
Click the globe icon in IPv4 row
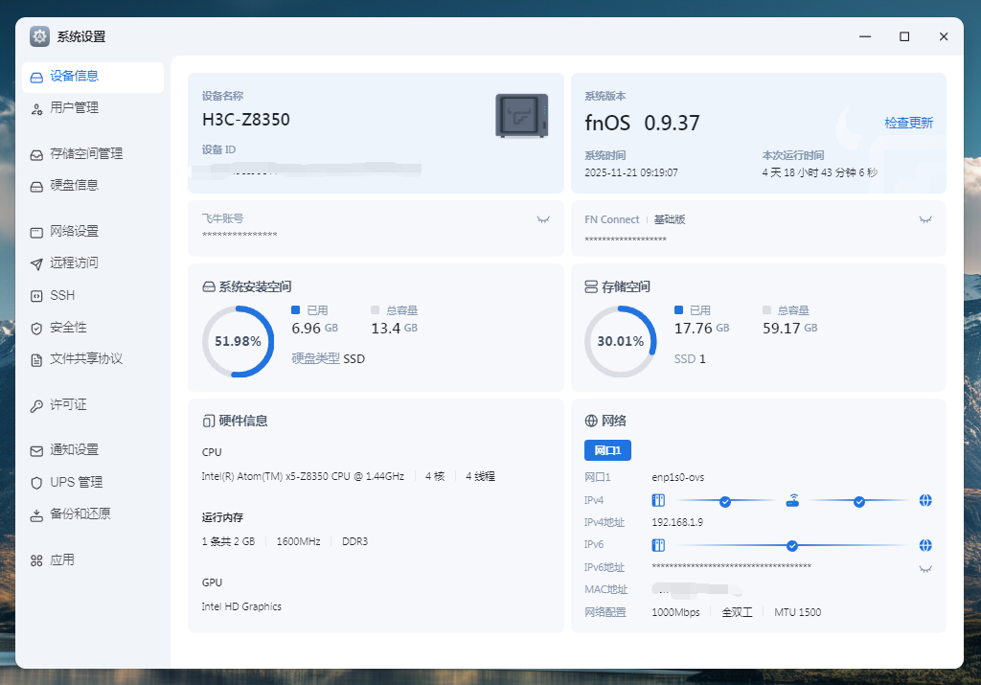pos(925,500)
